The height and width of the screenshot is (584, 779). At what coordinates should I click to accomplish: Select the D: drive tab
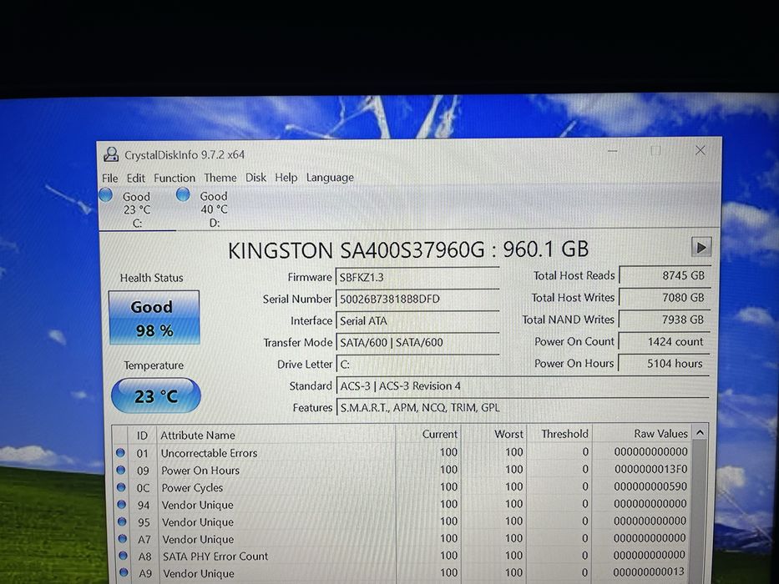(214, 209)
